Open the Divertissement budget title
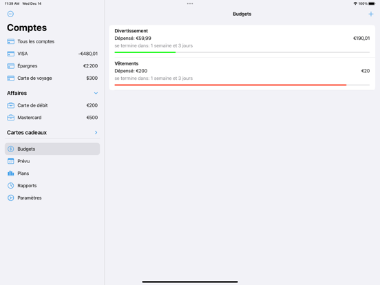Screen dimensions: 380x285 pyautogui.click(x=131, y=31)
